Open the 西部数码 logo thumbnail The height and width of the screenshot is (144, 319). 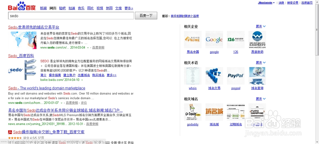[257, 39]
